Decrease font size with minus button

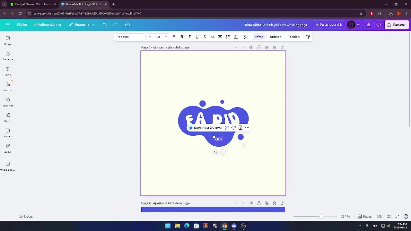pyautogui.click(x=150, y=37)
